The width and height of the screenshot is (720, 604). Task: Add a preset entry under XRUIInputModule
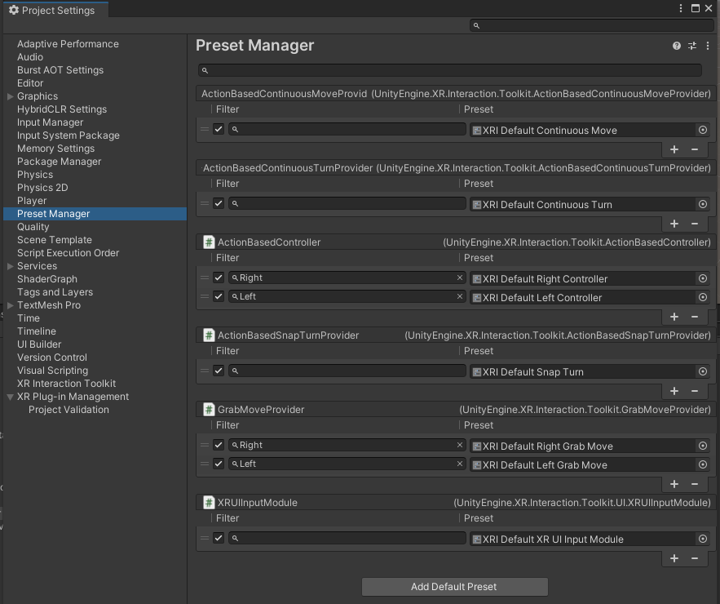(674, 558)
